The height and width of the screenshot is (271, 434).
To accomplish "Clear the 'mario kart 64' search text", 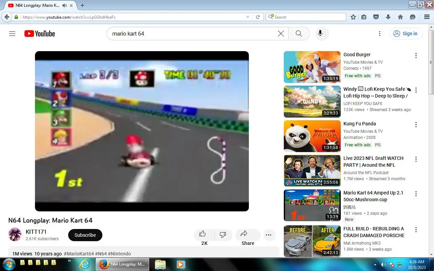I will click(x=281, y=34).
